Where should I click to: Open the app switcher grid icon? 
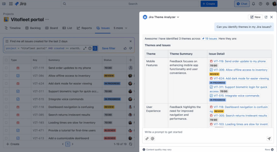click(x=11, y=4)
